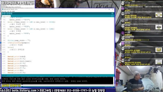Click the 슈퍼챗 응원하기! banner
The image size is (163, 92).
[x=11, y=86]
